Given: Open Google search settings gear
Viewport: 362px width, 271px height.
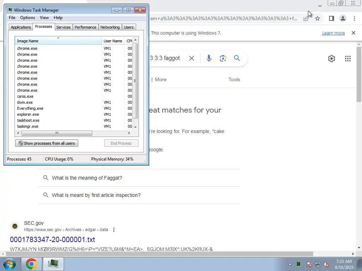Looking at the screenshot, I should (332, 59).
